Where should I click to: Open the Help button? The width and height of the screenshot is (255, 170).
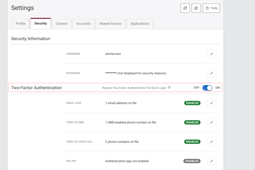click(212, 8)
